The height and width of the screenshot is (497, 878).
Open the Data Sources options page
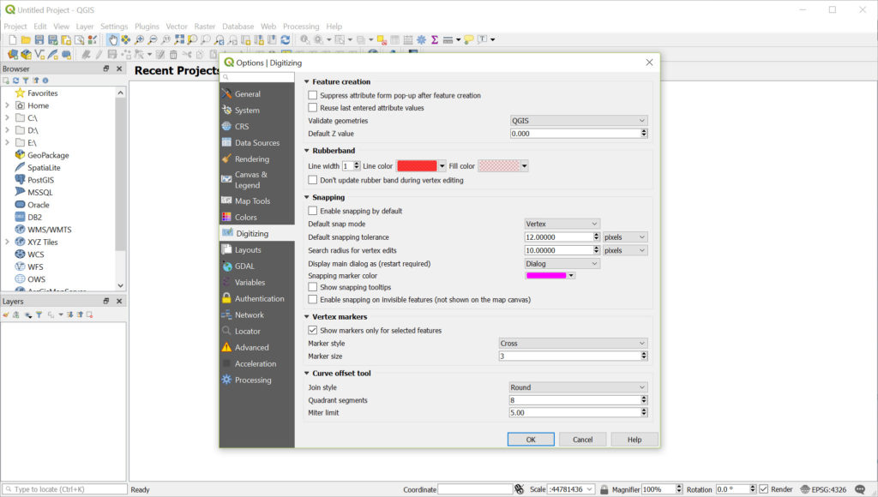(x=257, y=143)
